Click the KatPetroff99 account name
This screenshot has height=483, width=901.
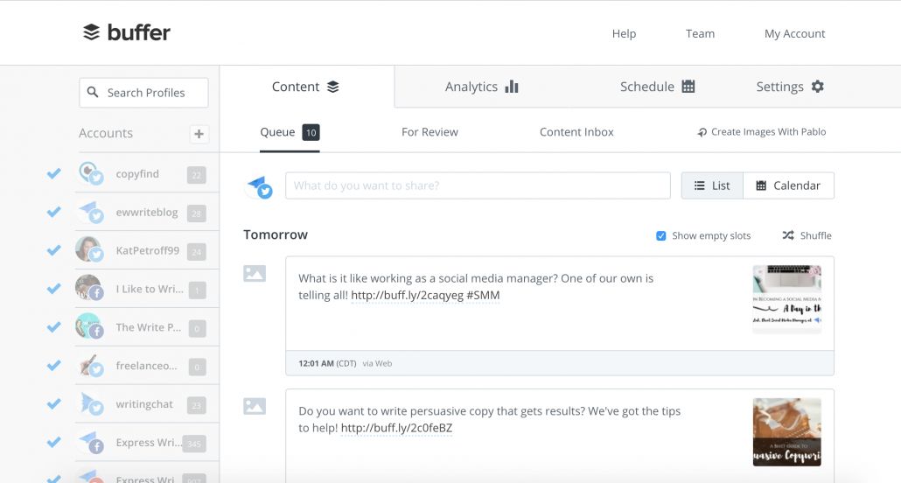[148, 251]
